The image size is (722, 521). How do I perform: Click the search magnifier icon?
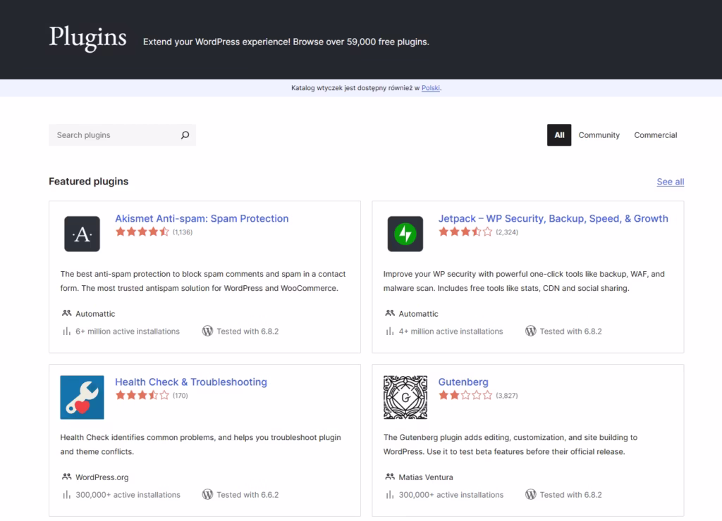pyautogui.click(x=185, y=135)
